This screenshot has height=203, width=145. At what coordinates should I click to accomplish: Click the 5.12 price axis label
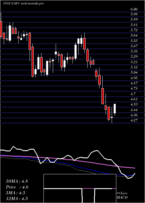134,67
